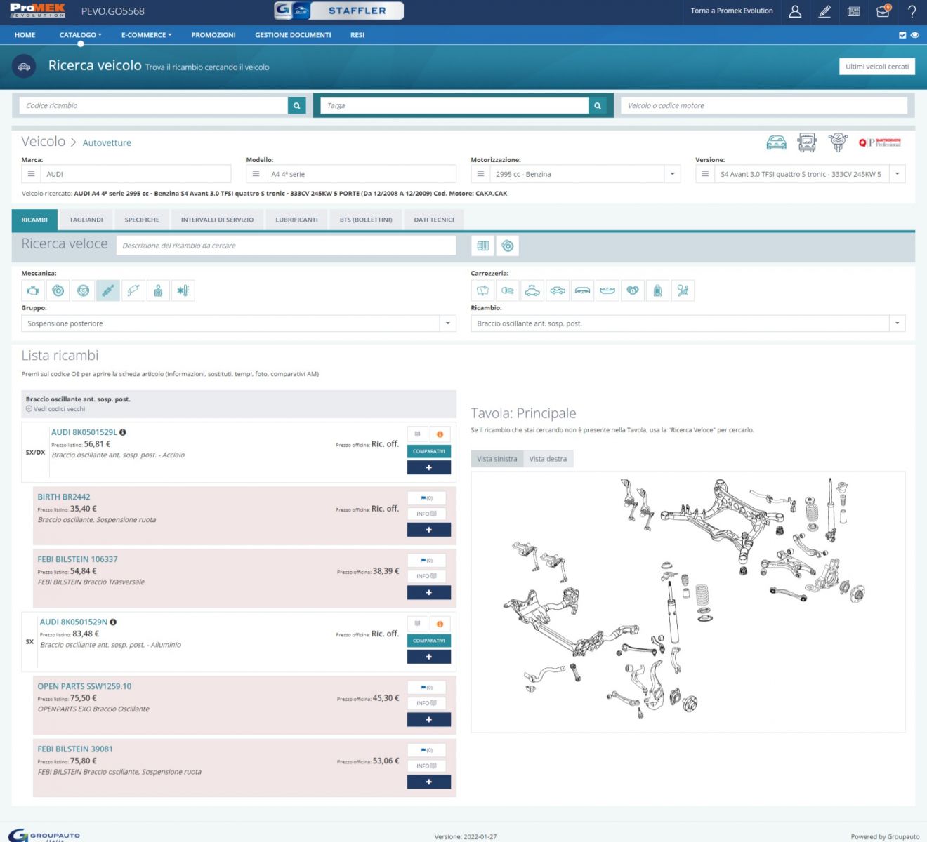
Task: Toggle the eye visibility icon in navbar
Action: [x=914, y=35]
